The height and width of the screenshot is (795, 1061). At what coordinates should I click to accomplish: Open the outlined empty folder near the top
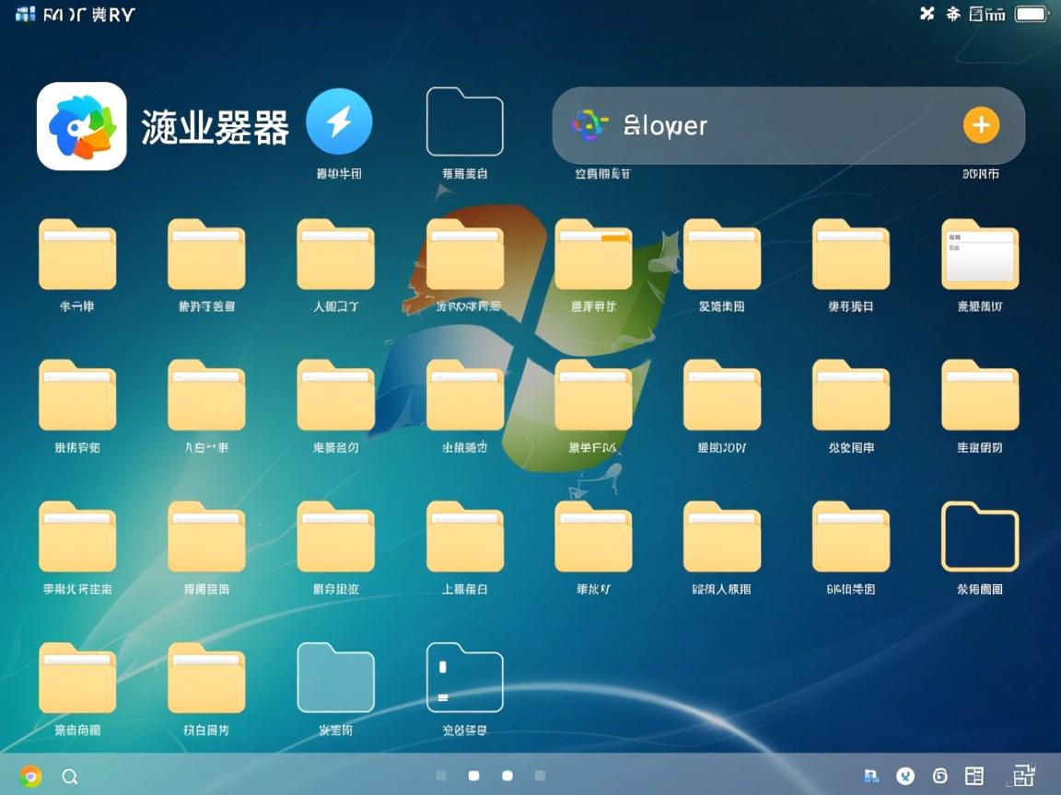pyautogui.click(x=464, y=120)
